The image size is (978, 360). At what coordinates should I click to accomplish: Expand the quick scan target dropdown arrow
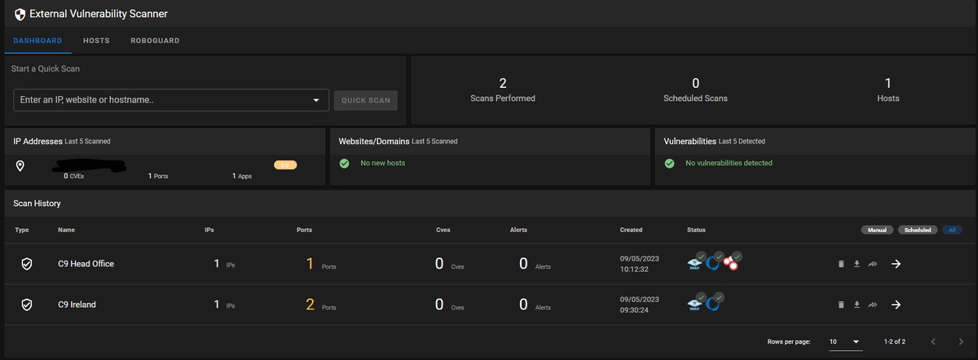(x=316, y=101)
